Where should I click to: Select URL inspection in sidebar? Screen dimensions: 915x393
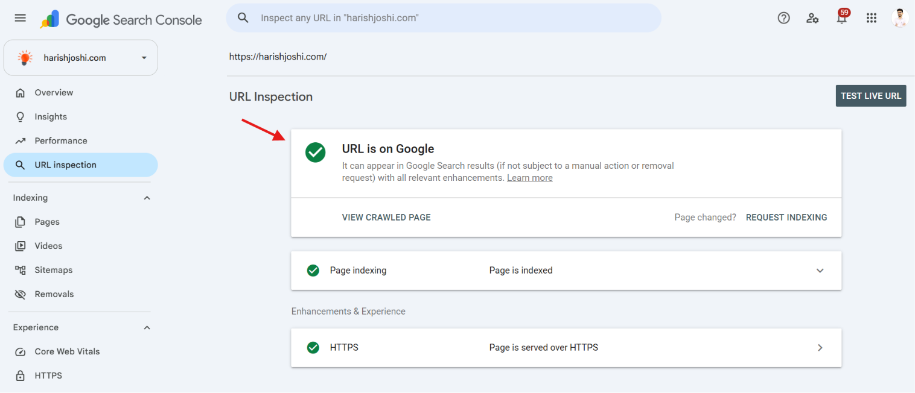(x=81, y=165)
